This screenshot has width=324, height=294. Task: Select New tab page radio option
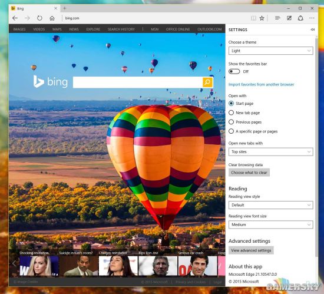[x=232, y=113]
